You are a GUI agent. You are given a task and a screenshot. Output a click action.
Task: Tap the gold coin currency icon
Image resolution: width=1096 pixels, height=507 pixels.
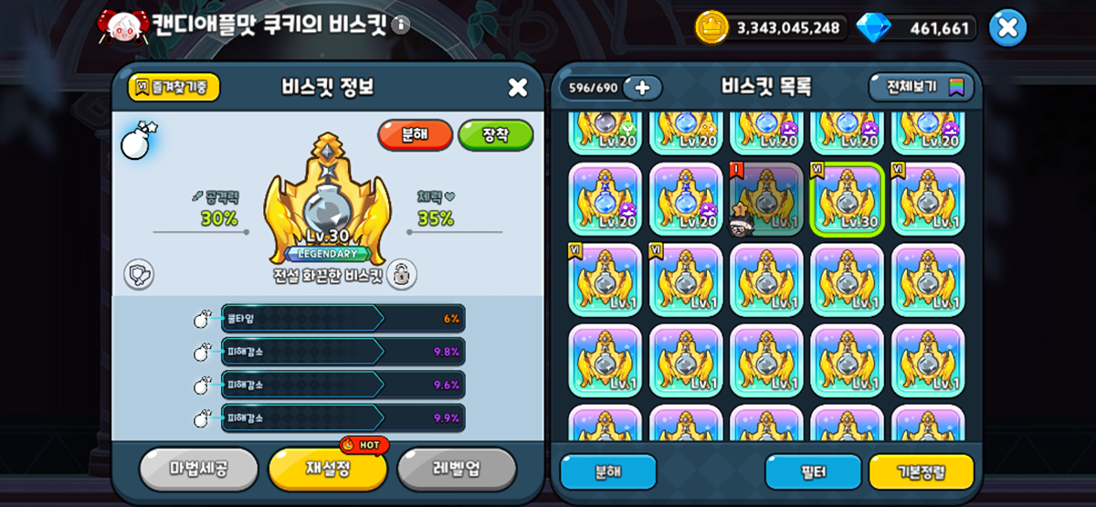click(x=711, y=26)
